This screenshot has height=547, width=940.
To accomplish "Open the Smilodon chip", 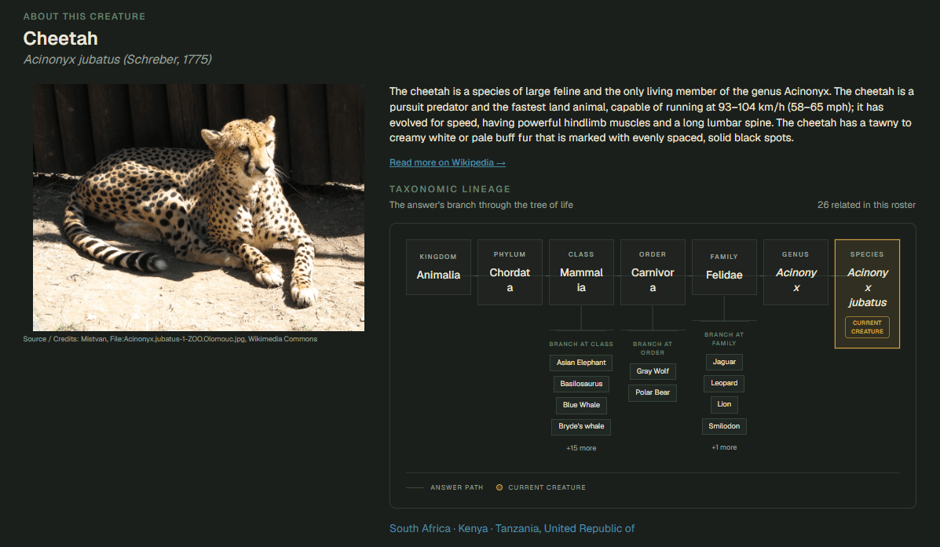I will point(724,426).
